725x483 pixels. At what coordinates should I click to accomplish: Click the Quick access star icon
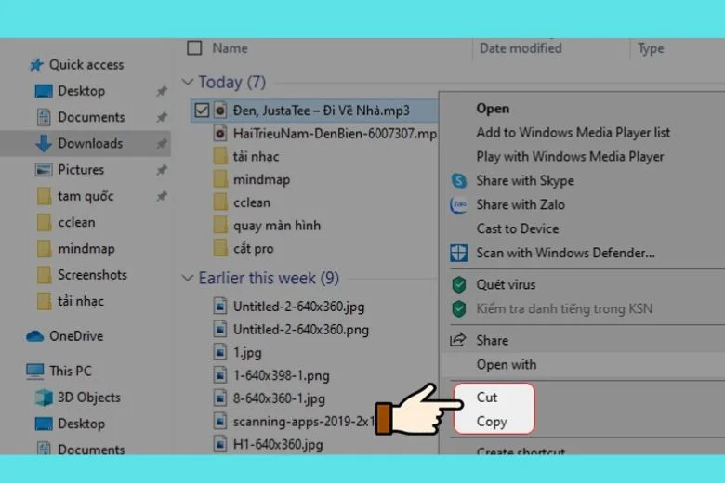pyautogui.click(x=36, y=65)
